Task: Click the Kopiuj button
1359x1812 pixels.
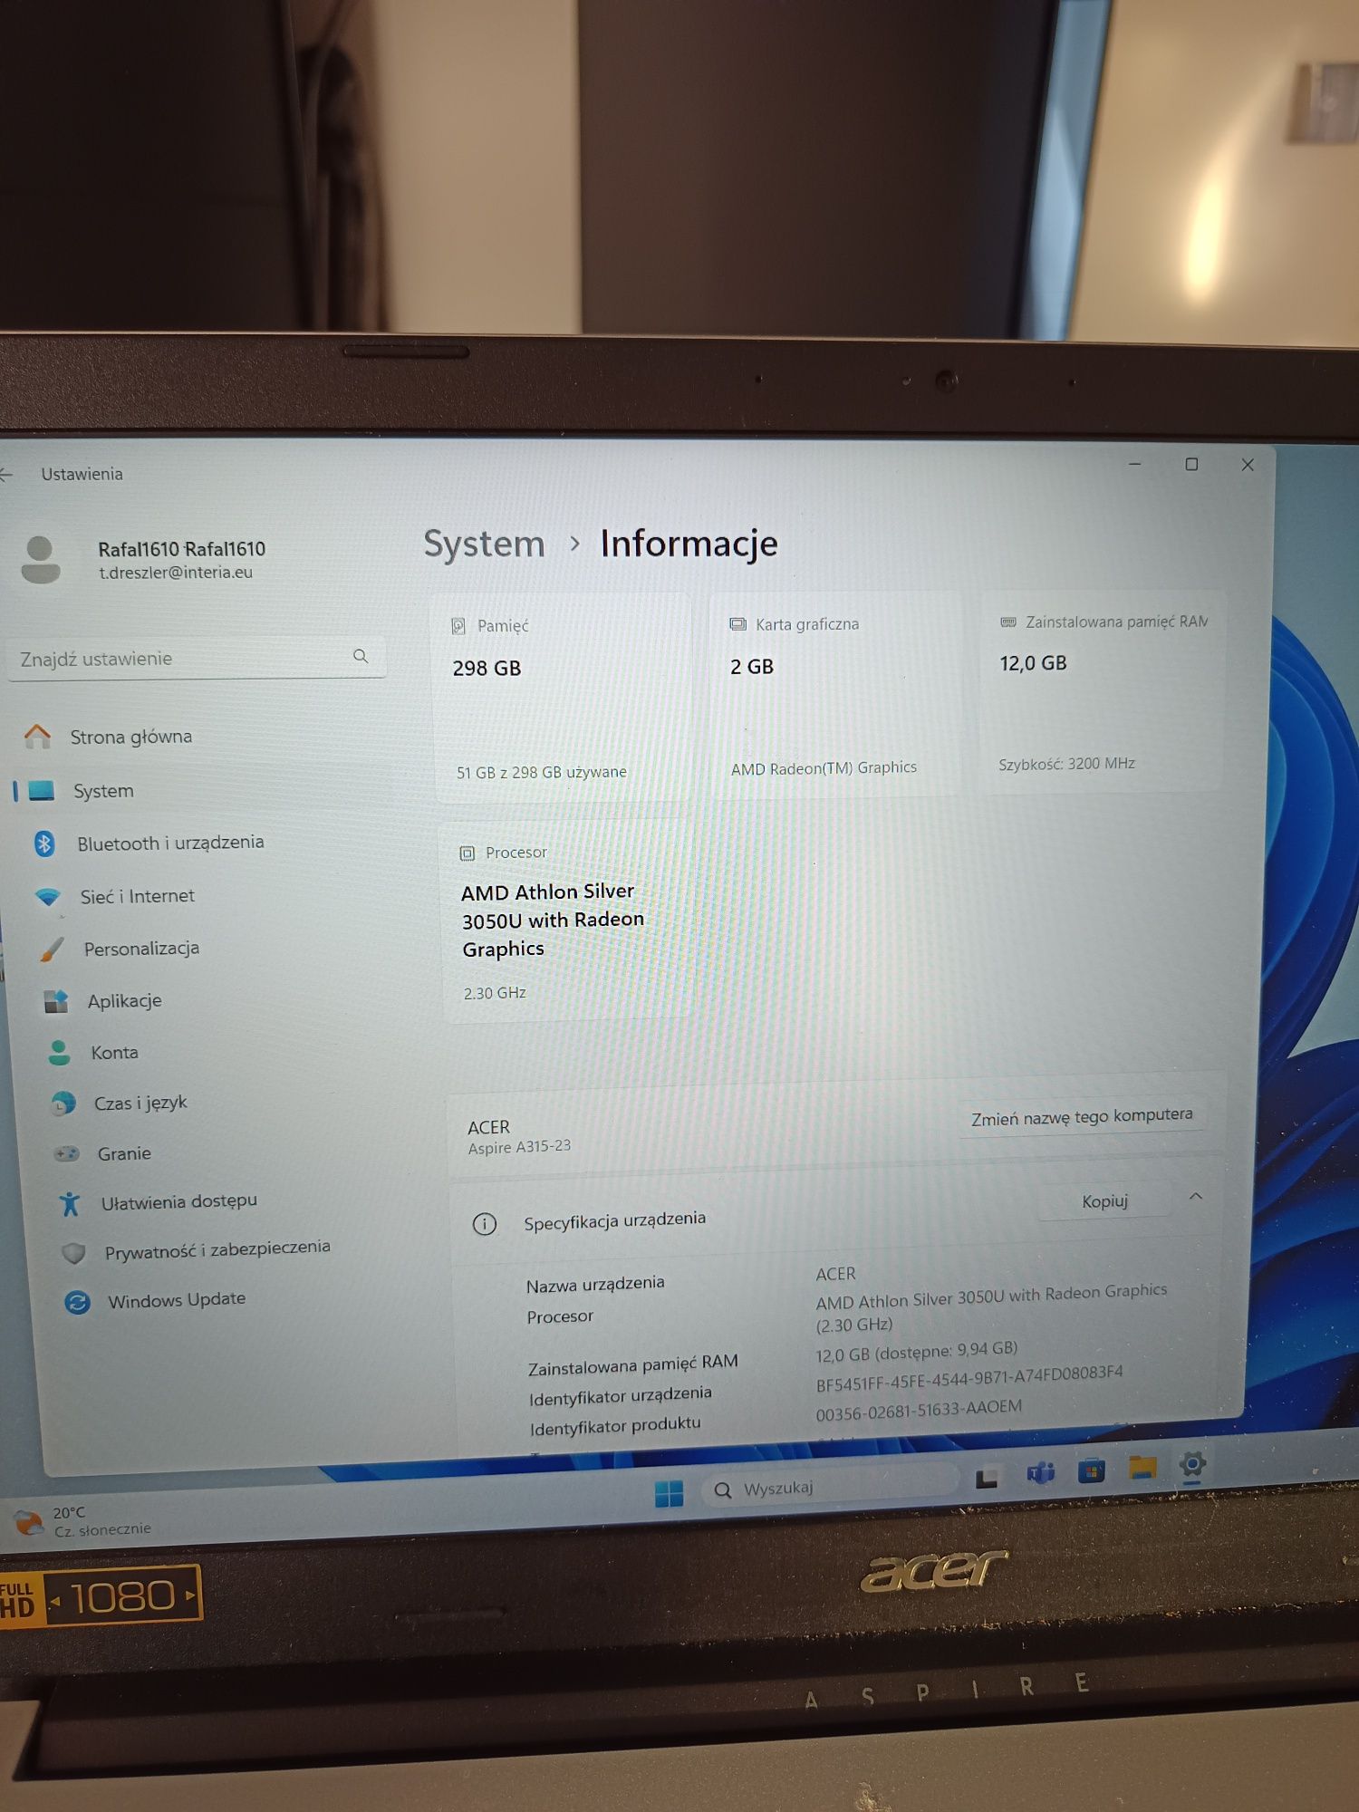Action: click(1104, 1201)
